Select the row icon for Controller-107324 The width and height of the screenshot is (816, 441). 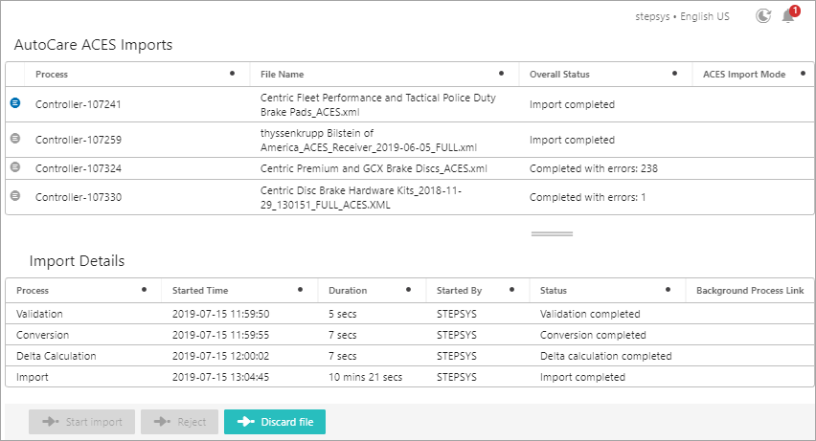15,167
